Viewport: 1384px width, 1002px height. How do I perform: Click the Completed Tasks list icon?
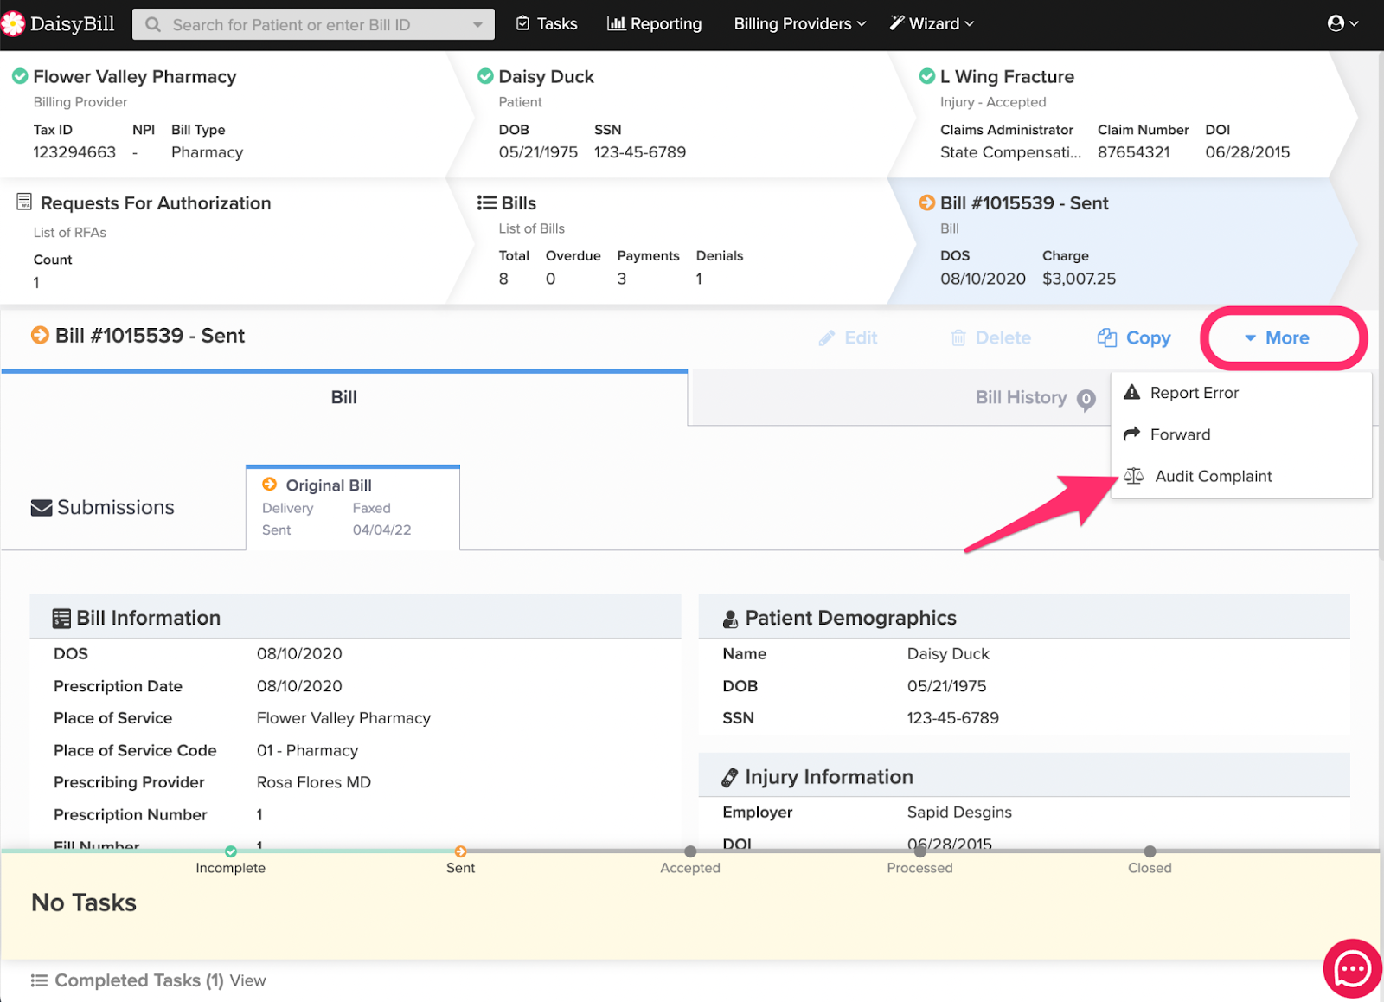click(39, 980)
